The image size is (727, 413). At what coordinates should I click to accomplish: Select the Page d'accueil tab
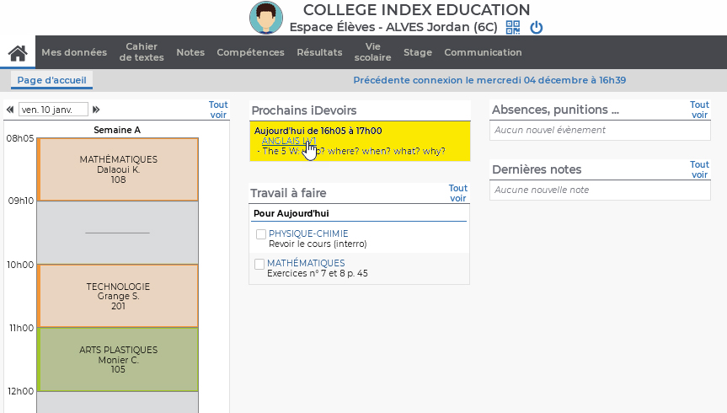click(51, 81)
